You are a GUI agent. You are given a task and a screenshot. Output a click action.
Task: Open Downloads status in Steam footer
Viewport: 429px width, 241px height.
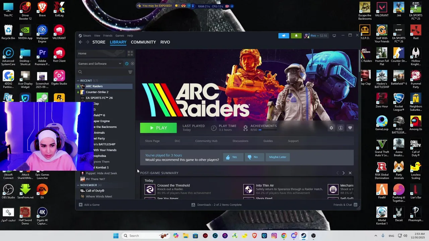click(x=217, y=205)
